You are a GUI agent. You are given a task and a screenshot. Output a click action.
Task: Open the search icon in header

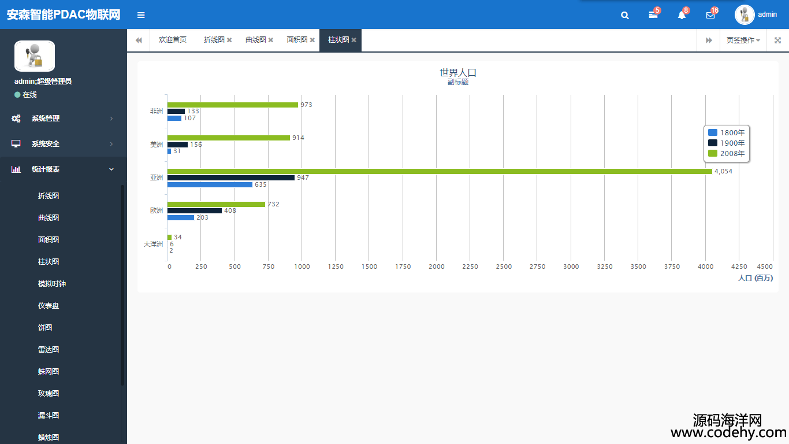point(624,16)
